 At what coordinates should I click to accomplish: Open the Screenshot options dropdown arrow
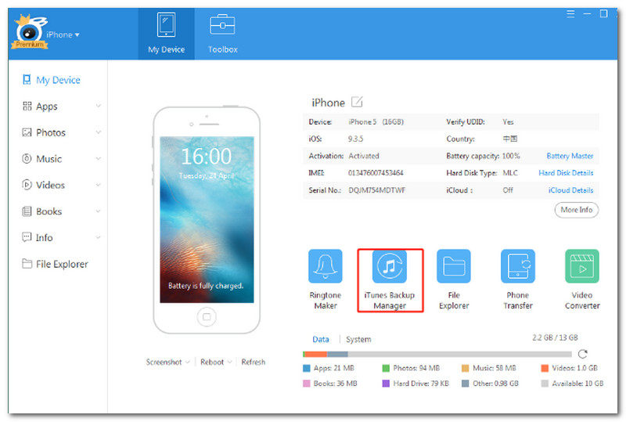(x=187, y=362)
